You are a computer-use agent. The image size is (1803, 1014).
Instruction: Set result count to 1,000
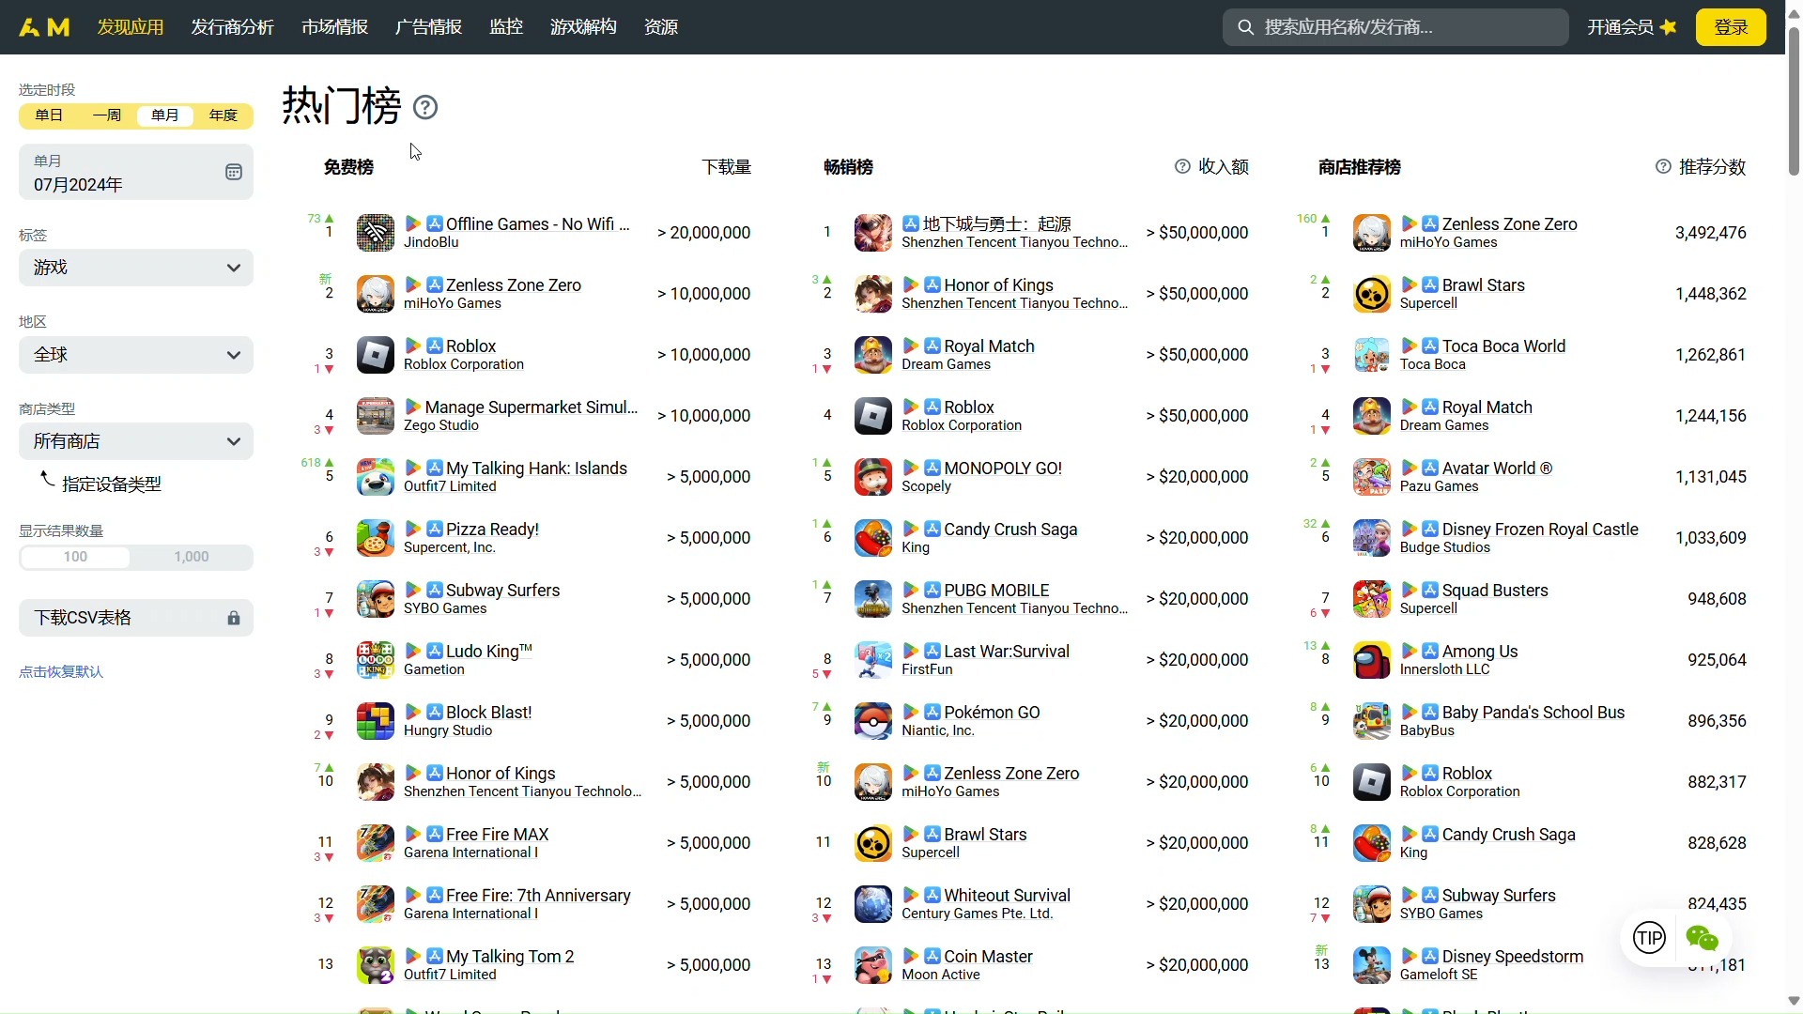coord(192,557)
